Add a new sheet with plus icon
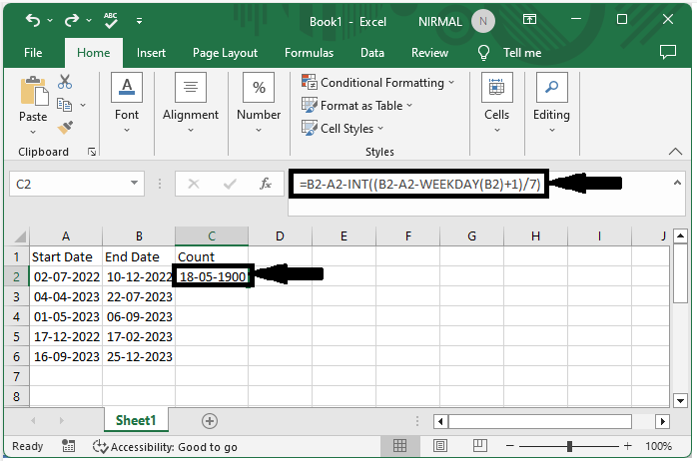Image resolution: width=697 pixels, height=461 pixels. 209,421
